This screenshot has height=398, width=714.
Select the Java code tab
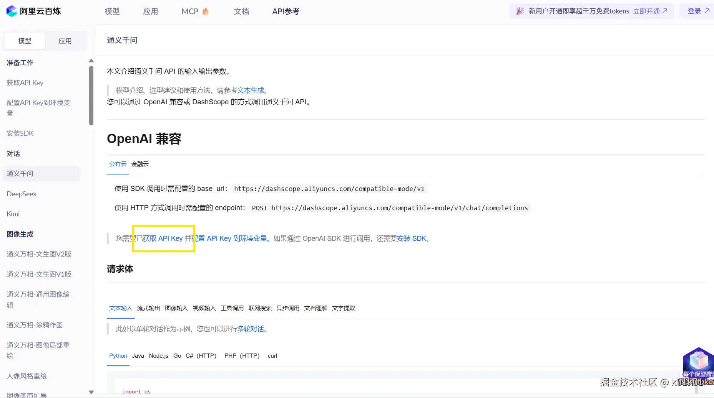pyautogui.click(x=138, y=356)
